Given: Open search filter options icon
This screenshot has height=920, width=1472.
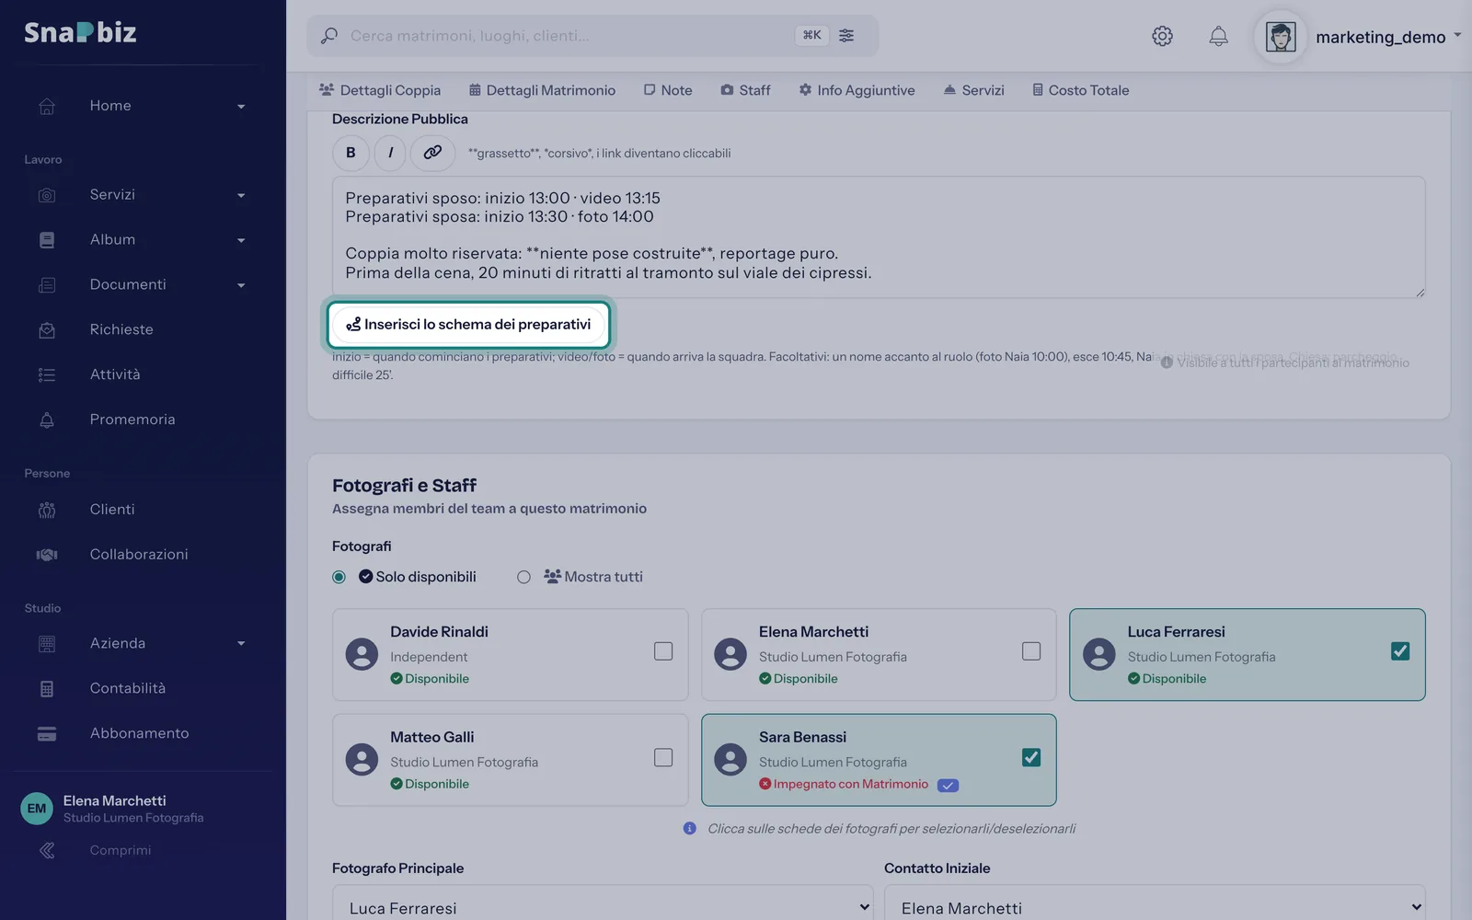Looking at the screenshot, I should pyautogui.click(x=846, y=35).
